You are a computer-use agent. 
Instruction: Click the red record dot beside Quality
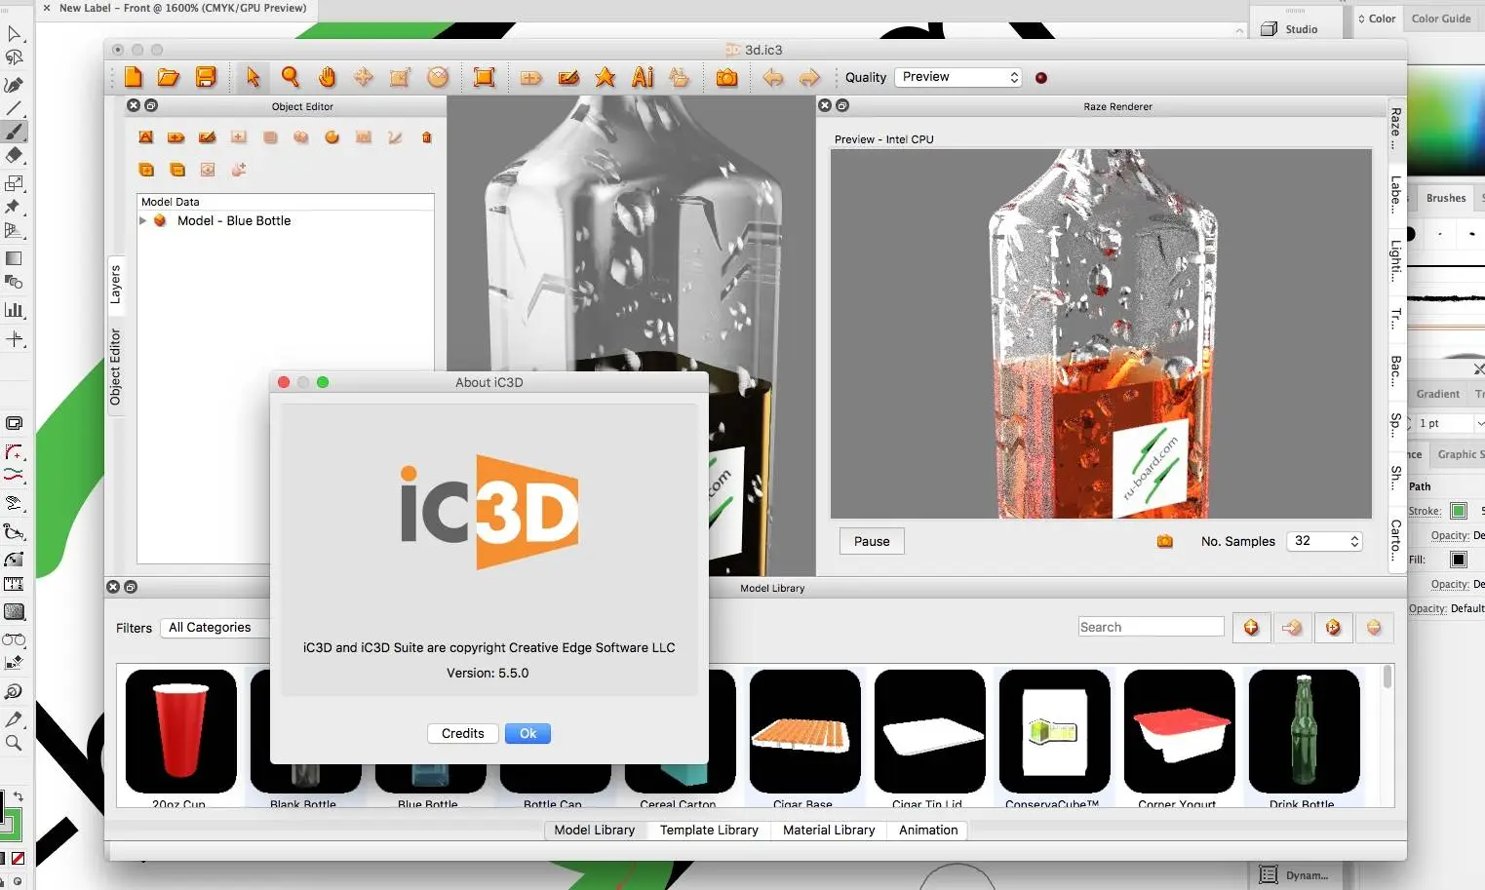1041,78
